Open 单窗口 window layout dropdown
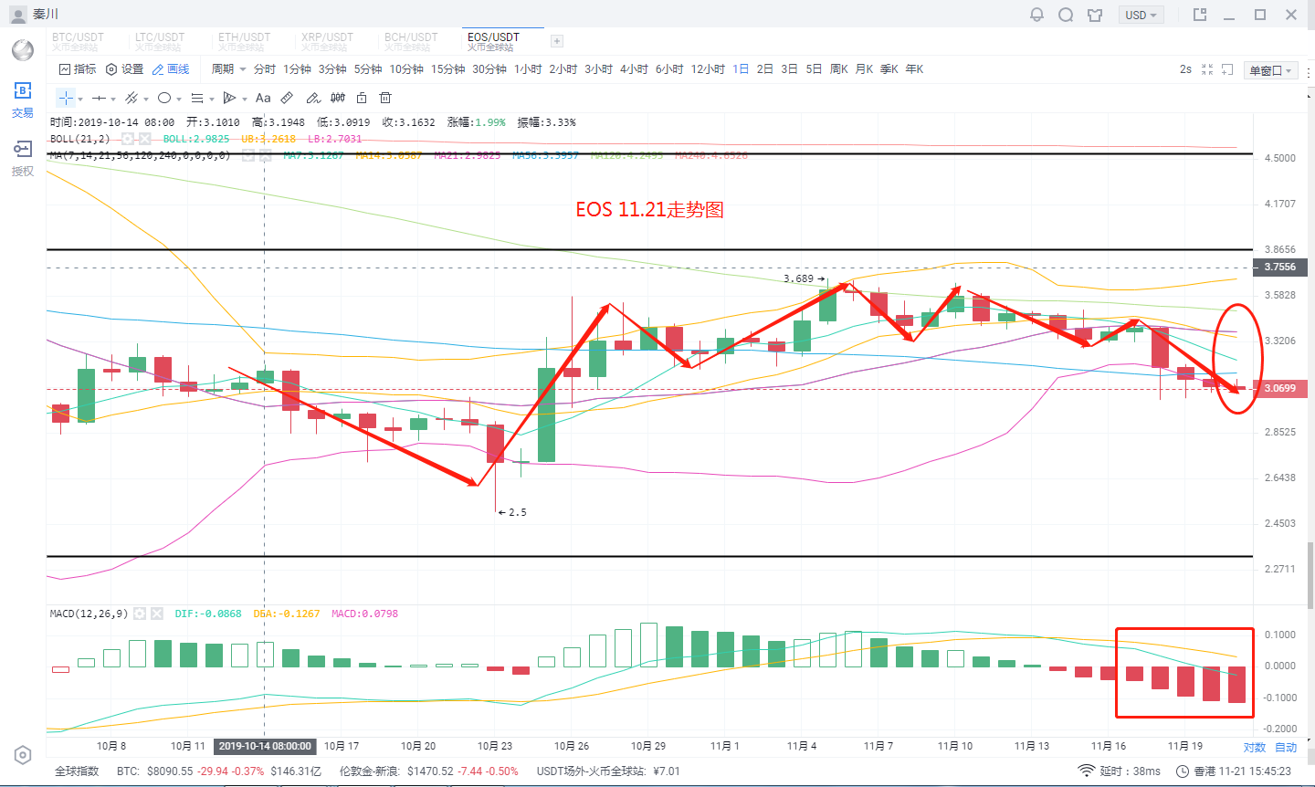The height and width of the screenshot is (787, 1315). tap(1272, 70)
